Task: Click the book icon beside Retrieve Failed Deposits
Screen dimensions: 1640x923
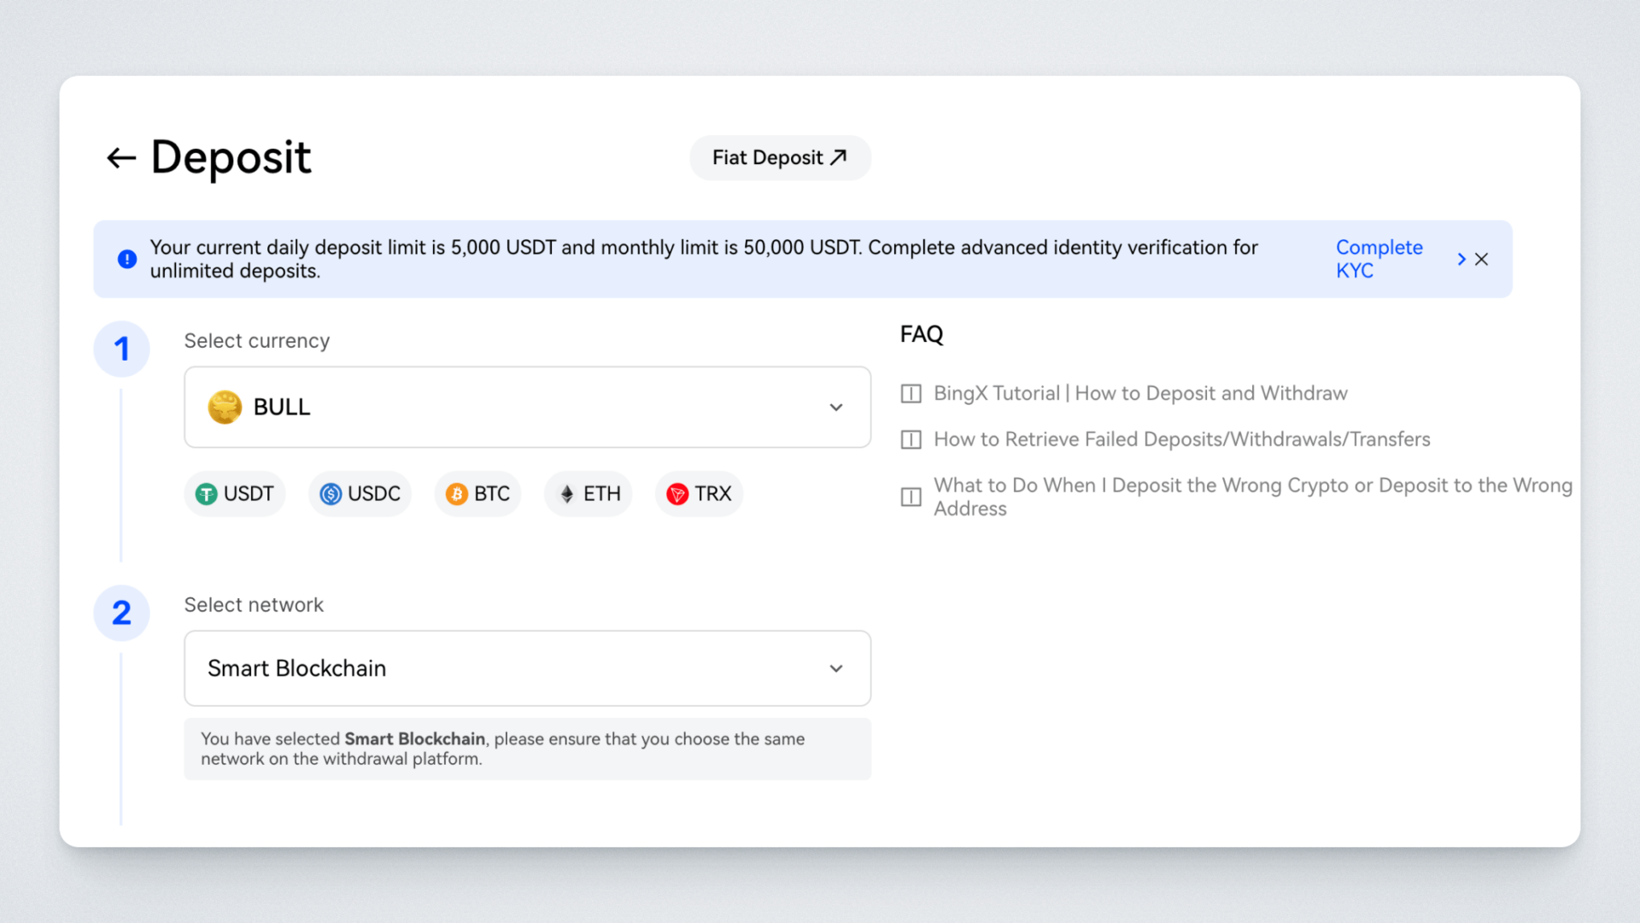Action: [911, 440]
